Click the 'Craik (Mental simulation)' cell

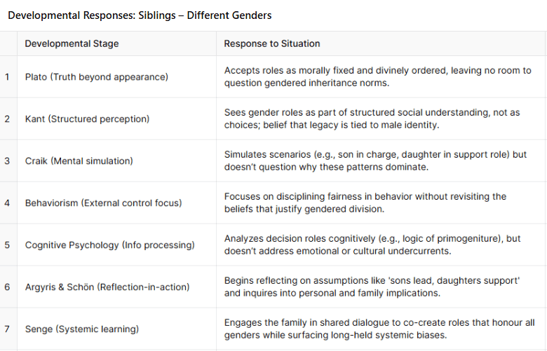click(79, 161)
